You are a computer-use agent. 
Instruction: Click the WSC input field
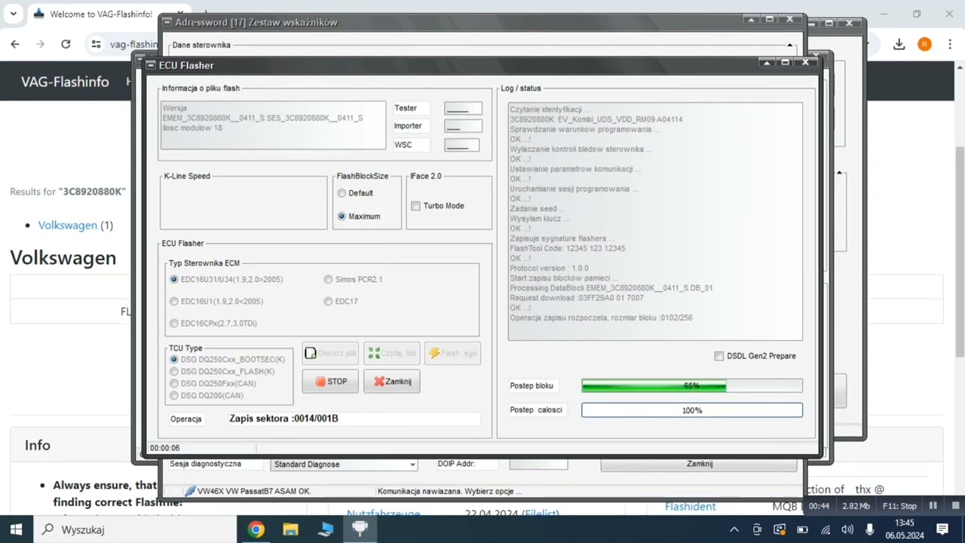(463, 144)
